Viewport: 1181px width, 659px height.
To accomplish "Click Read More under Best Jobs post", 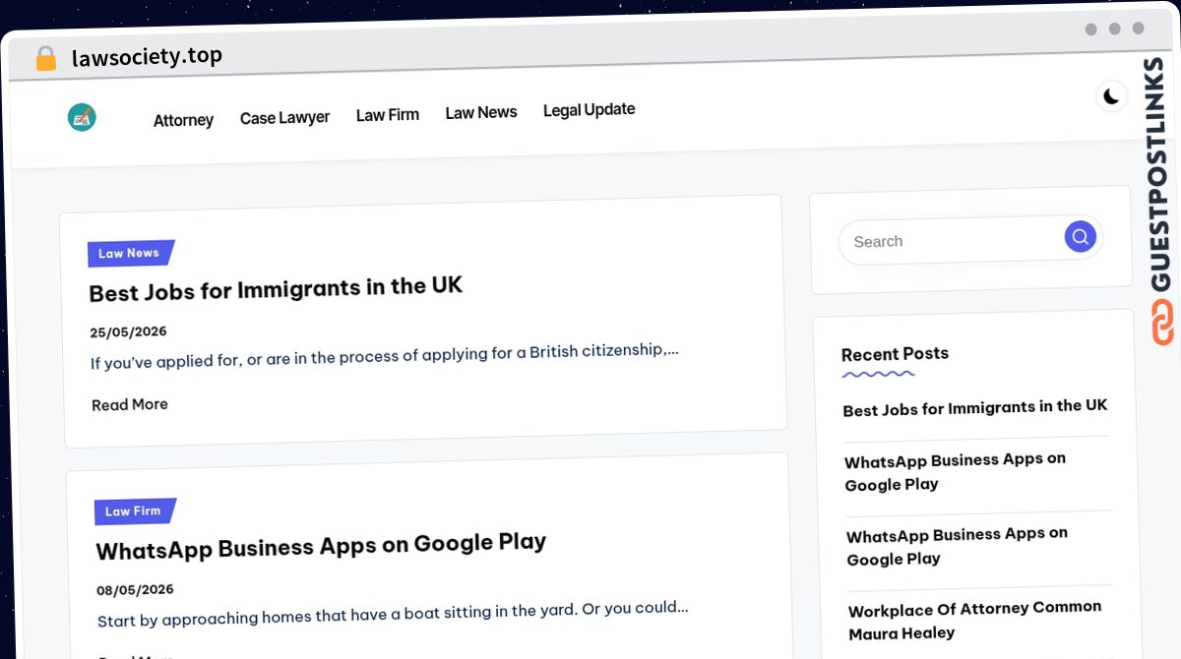I will [x=130, y=404].
